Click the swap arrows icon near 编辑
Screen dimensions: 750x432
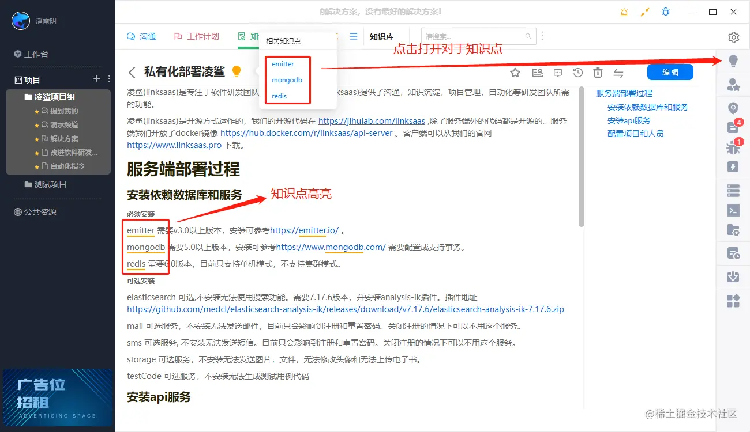618,73
